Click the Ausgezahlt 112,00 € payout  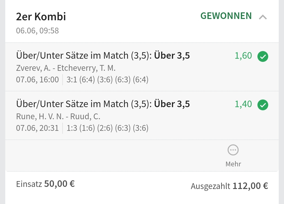click(229, 186)
